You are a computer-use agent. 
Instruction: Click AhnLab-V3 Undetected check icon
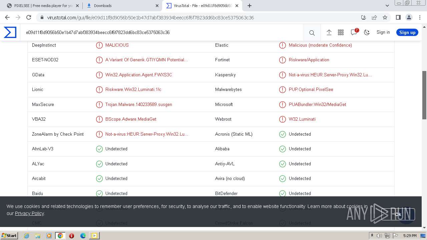(x=99, y=149)
